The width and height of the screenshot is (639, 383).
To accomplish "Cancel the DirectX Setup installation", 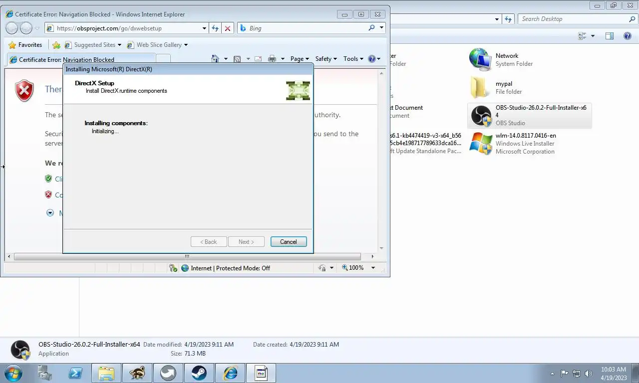I will 288,242.
